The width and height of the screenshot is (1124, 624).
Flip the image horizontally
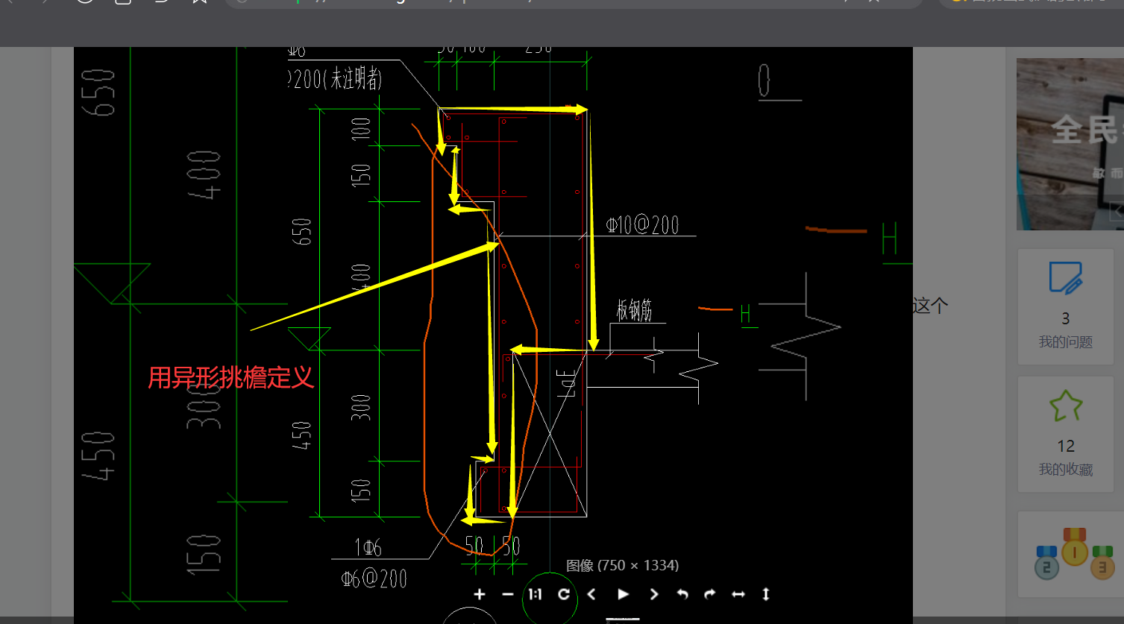pos(738,594)
